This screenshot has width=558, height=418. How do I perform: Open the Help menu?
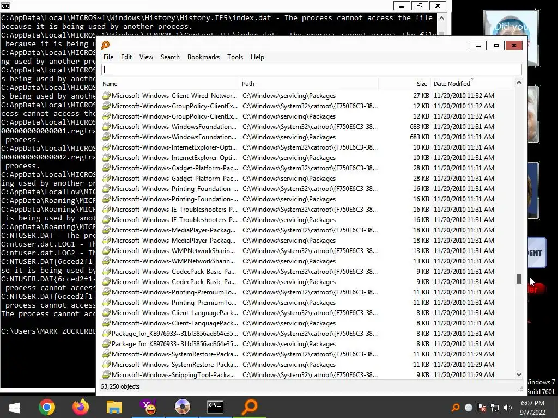coord(257,57)
